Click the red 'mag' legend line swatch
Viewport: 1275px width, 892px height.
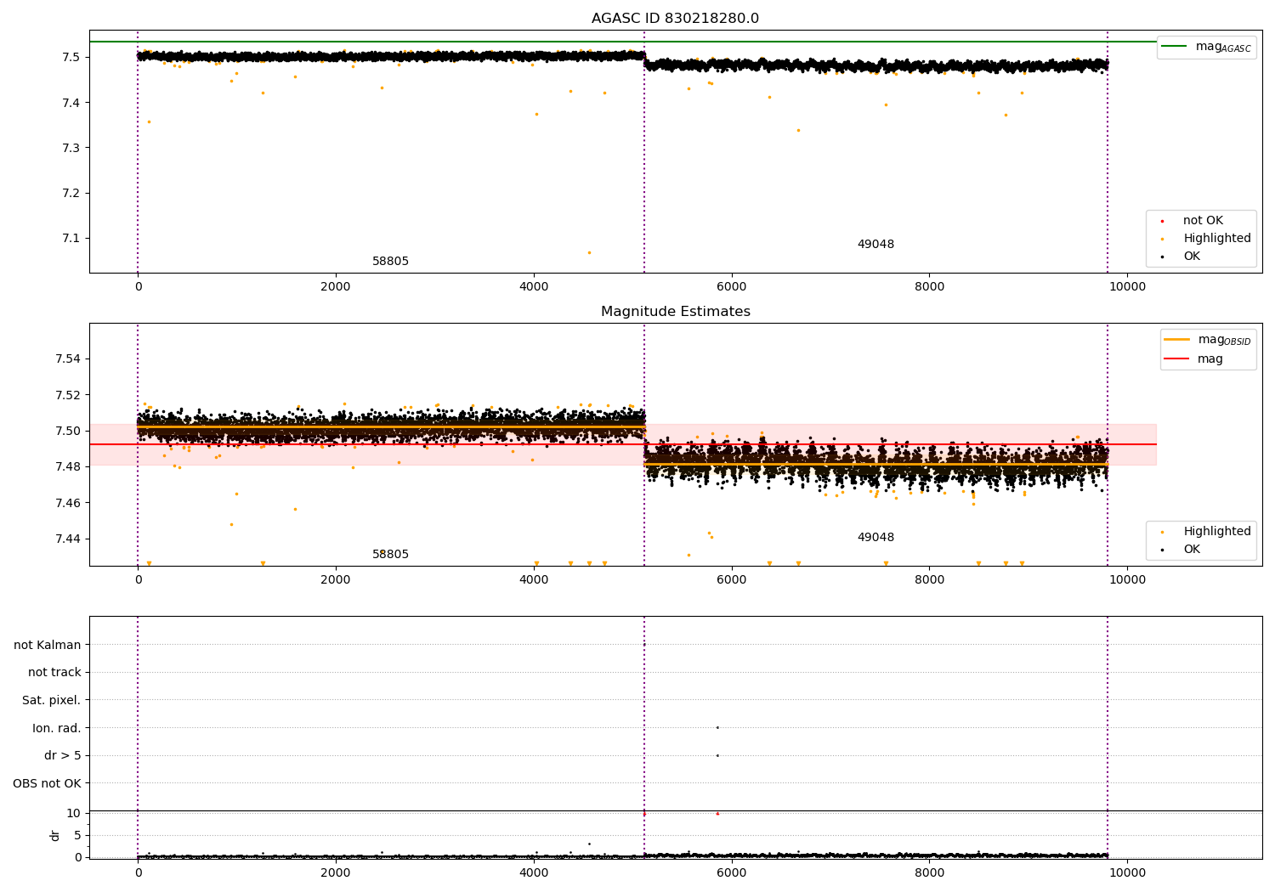[x=1177, y=359]
